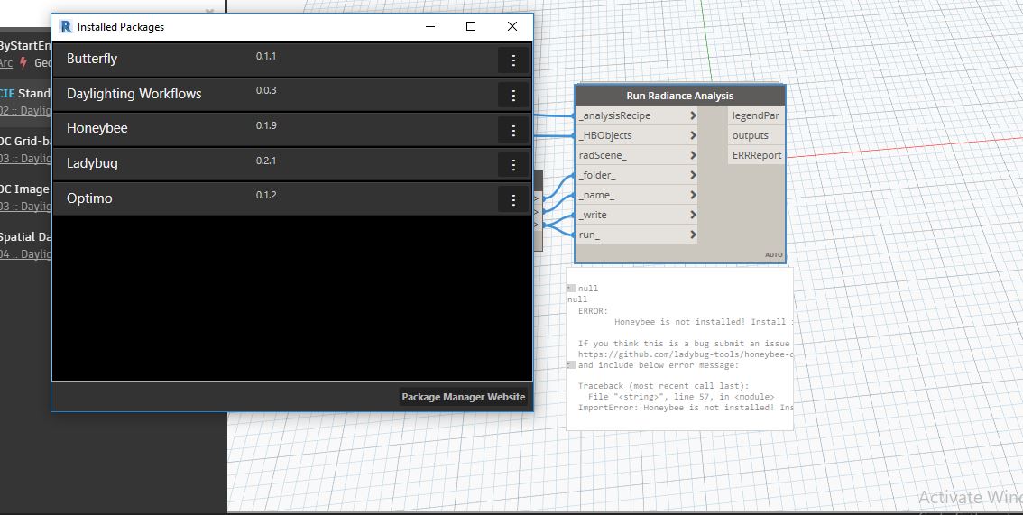Image resolution: width=1023 pixels, height=515 pixels.
Task: Click Butterfly version 0.1.1
Action: [x=266, y=56]
